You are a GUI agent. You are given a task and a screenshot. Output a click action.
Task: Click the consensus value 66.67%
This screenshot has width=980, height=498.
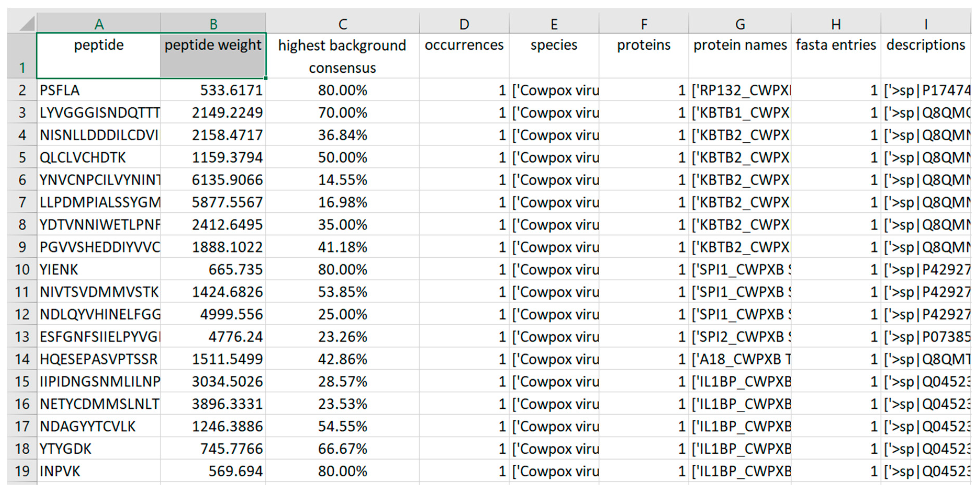342,449
